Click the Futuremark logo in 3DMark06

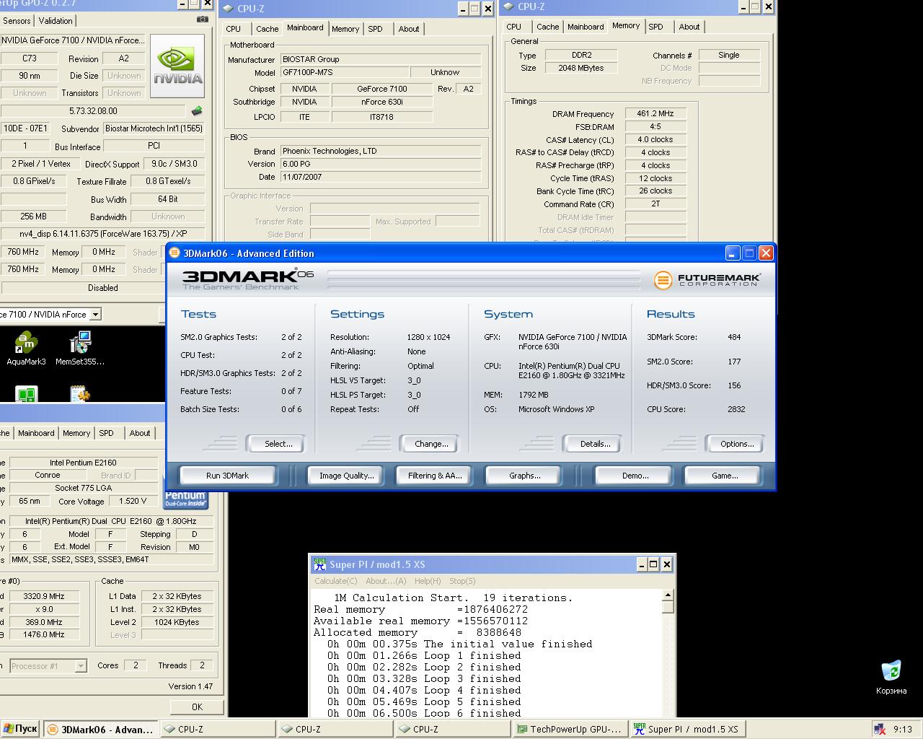click(x=707, y=280)
